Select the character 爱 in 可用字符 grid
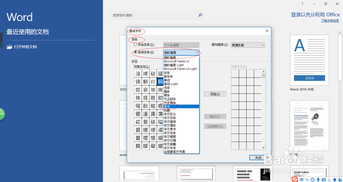Screen dimensions: 343x182 tap(145, 122)
